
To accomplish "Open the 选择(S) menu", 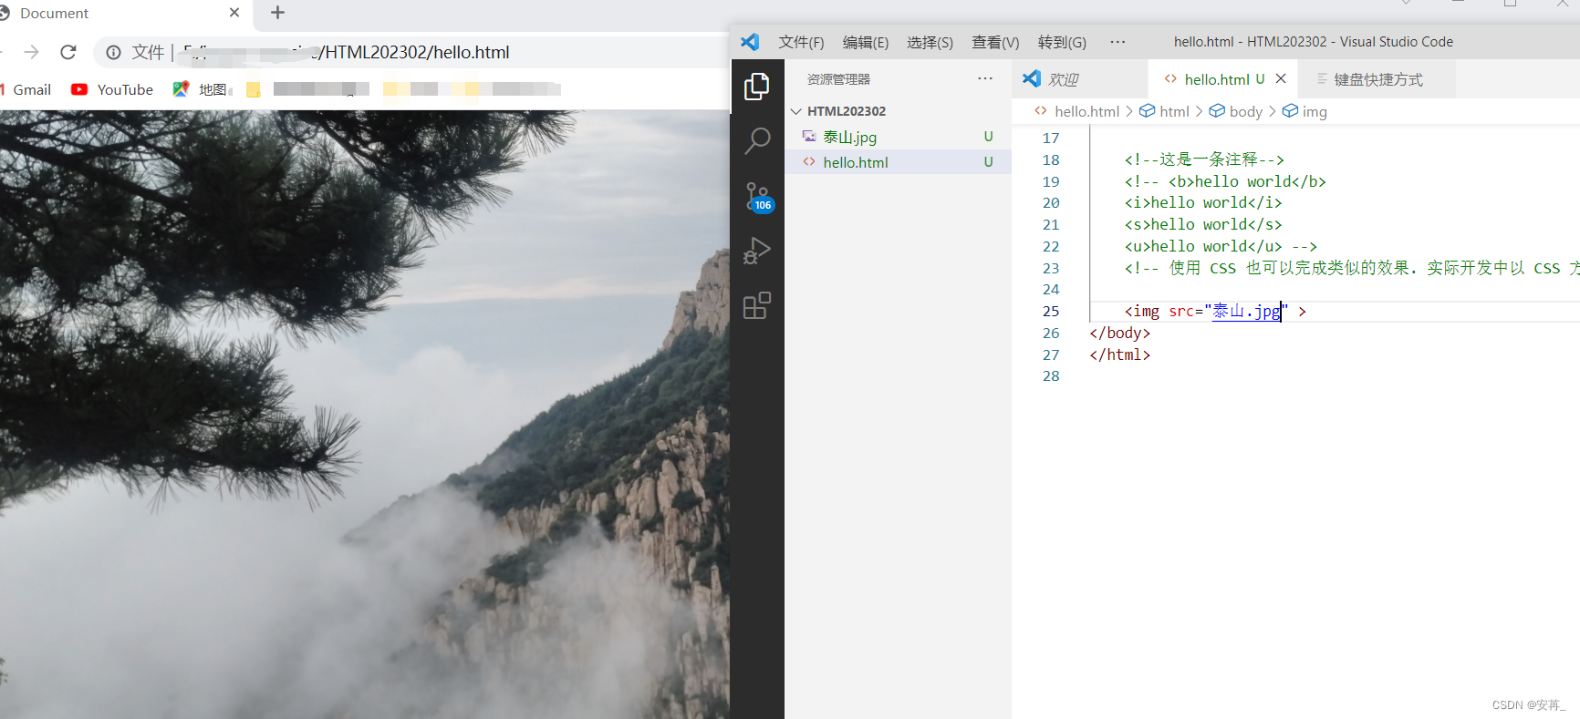I will click(930, 42).
